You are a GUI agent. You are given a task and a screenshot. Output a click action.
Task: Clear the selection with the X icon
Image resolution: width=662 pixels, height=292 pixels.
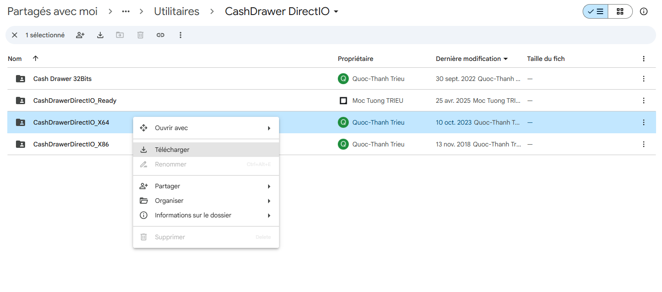tap(15, 35)
